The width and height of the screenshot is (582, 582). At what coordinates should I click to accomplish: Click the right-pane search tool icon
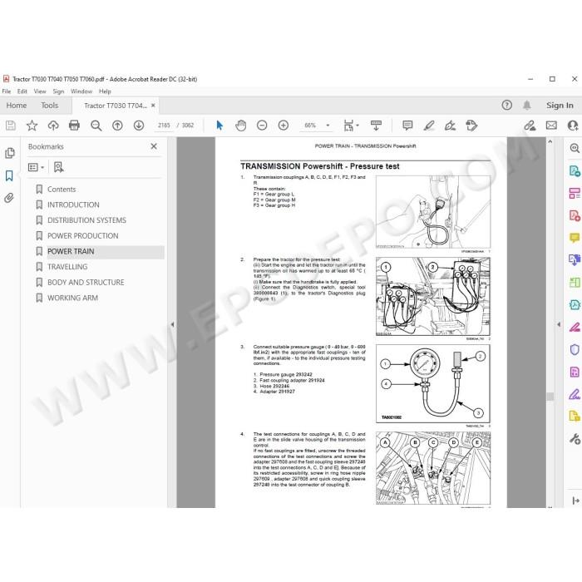tap(575, 148)
